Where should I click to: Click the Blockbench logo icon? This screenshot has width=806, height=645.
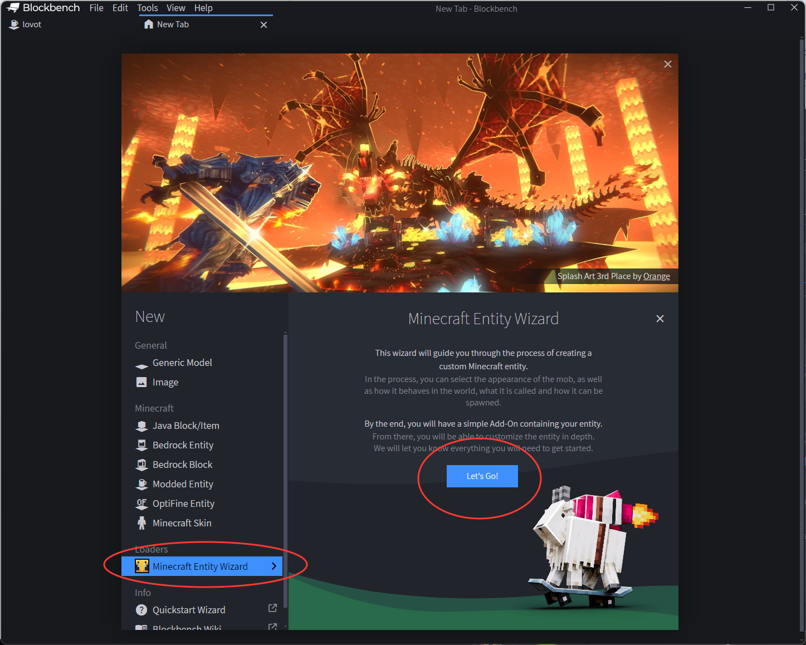(13, 8)
